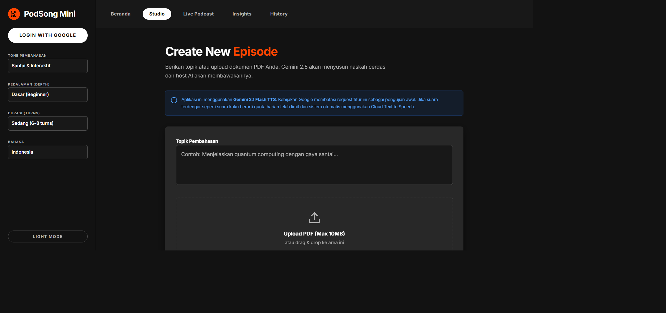
Task: Click the 'DURASI (TURNS)' sidebar label
Action: click(24, 113)
